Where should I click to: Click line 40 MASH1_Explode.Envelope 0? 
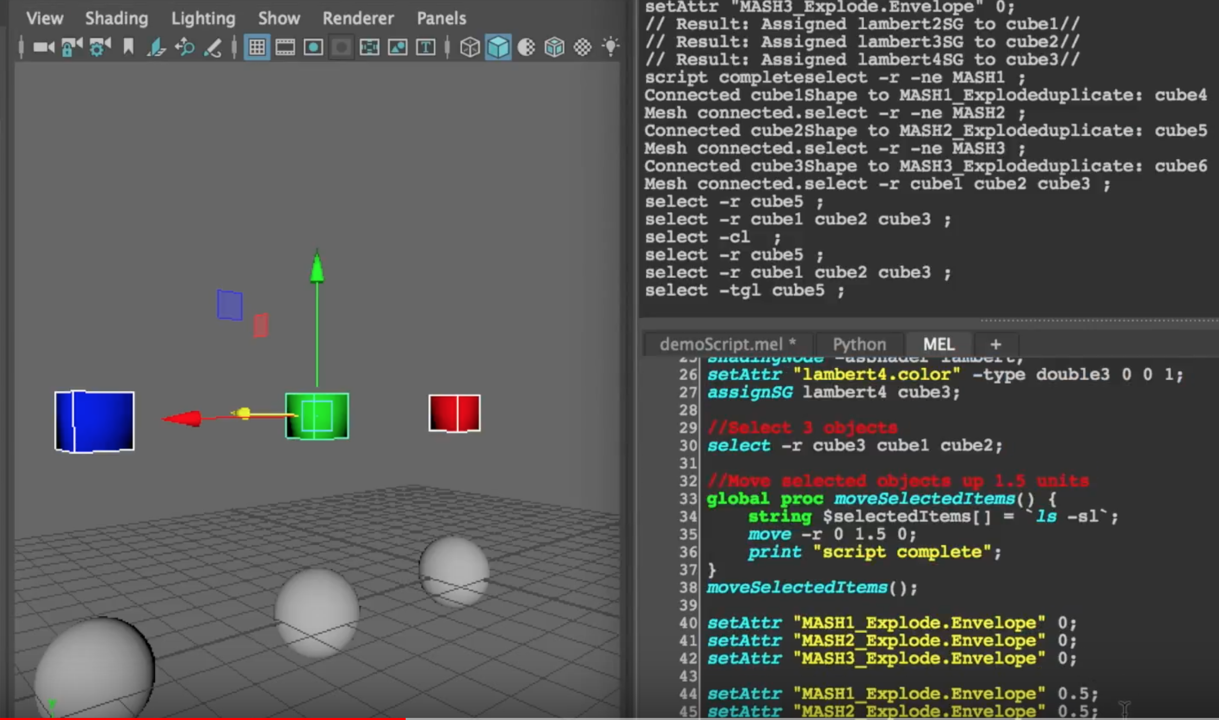tap(892, 623)
